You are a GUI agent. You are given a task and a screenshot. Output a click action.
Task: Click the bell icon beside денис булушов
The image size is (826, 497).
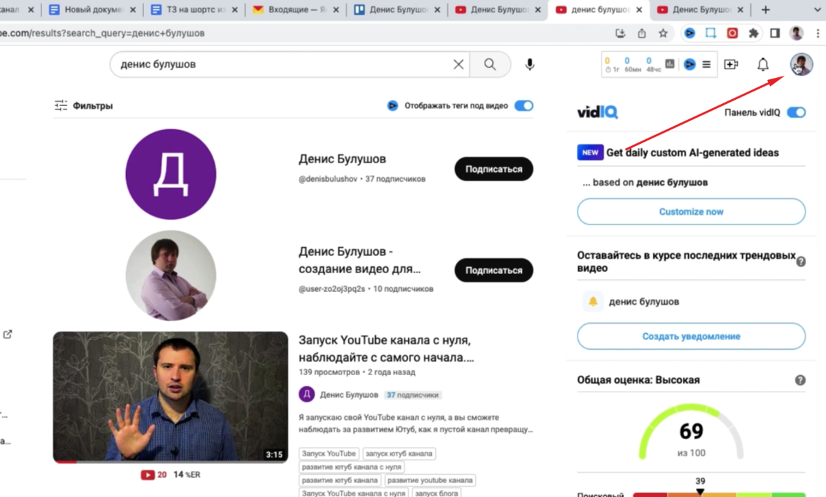(593, 302)
